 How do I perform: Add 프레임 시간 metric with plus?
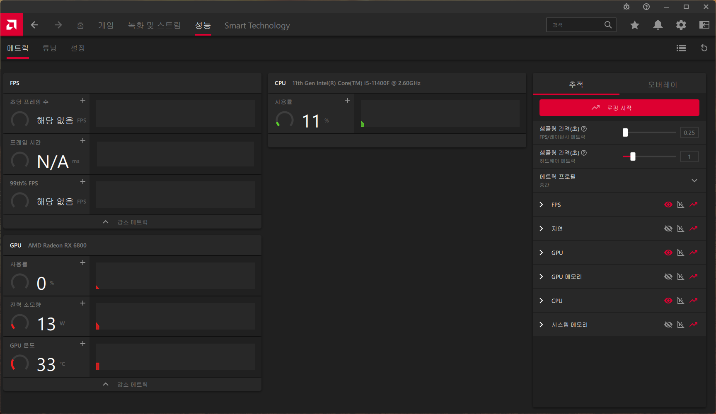[x=83, y=141]
